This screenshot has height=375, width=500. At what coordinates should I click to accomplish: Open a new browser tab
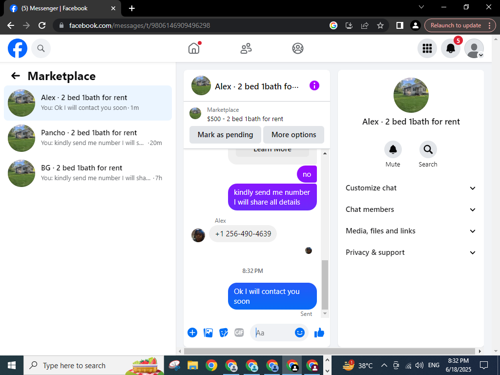[x=132, y=8]
